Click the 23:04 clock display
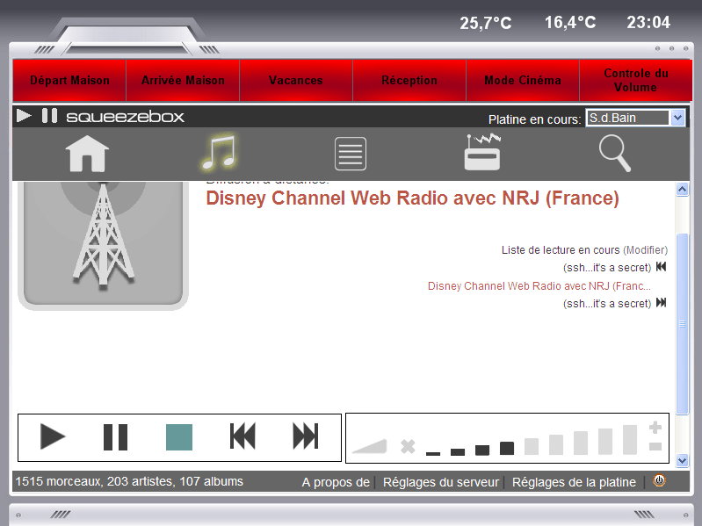This screenshot has height=526, width=702. tap(648, 22)
